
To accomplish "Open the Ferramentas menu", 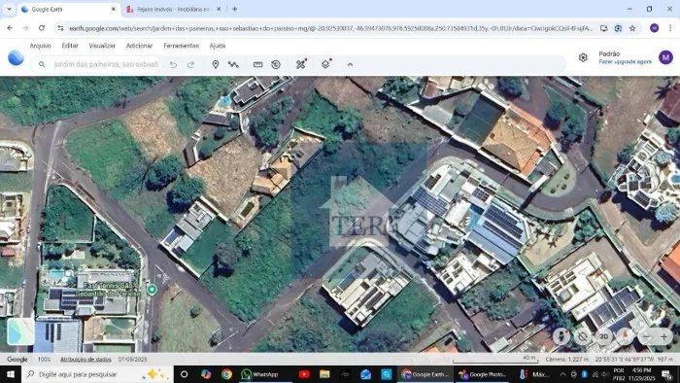I will 181,46.
